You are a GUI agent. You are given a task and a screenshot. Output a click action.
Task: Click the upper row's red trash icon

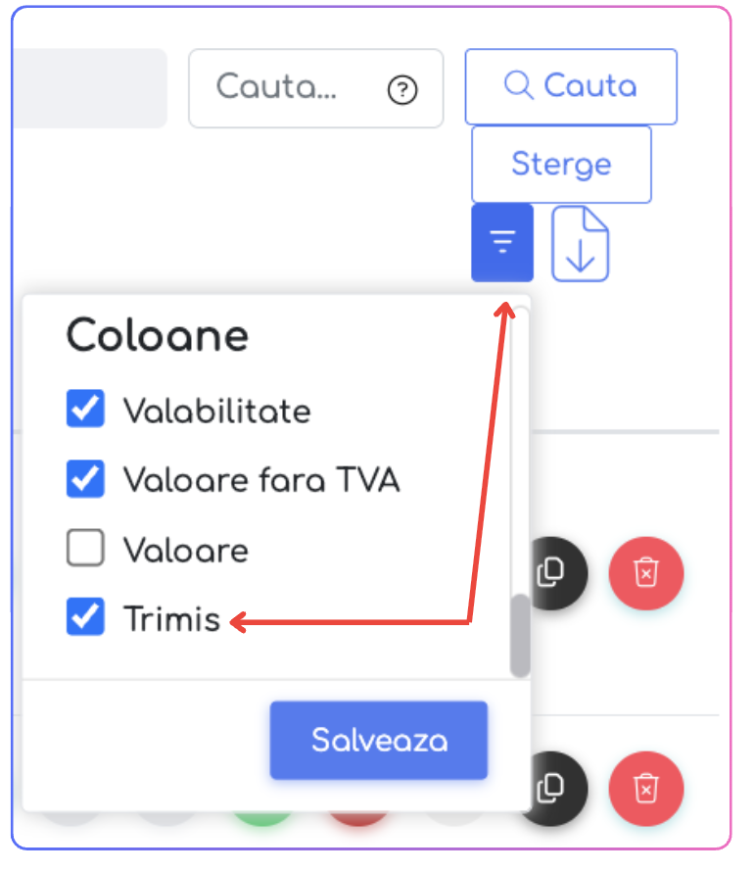(645, 571)
